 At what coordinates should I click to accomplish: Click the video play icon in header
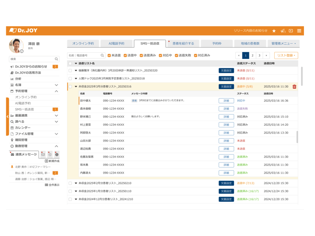(x=291, y=31)
